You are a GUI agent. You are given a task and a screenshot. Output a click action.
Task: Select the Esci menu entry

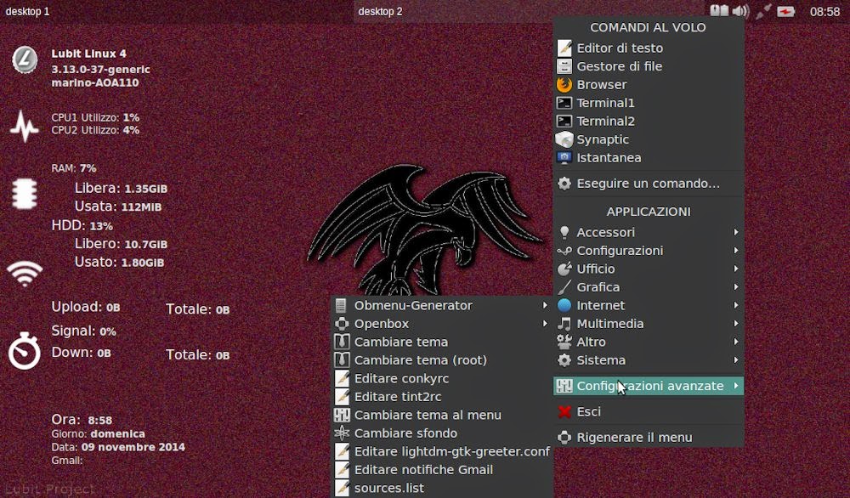[649, 412]
